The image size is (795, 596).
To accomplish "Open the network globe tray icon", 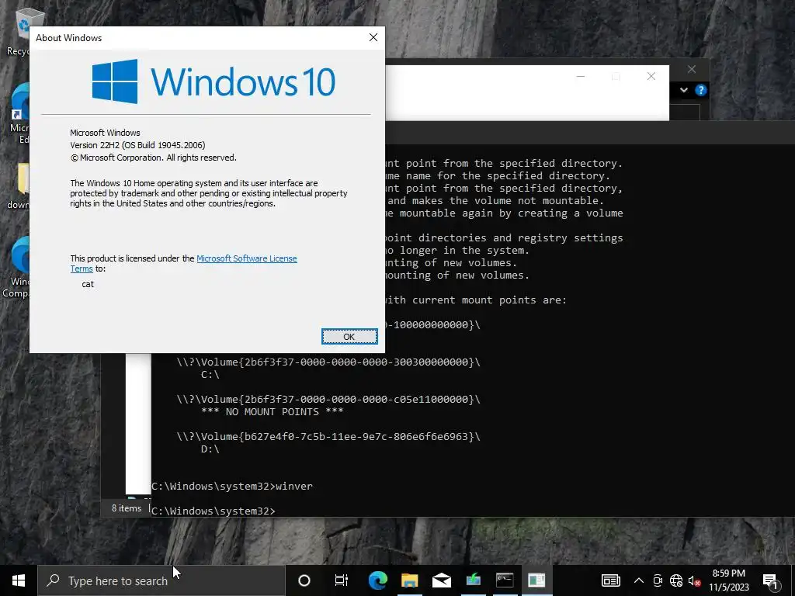I will tap(676, 580).
